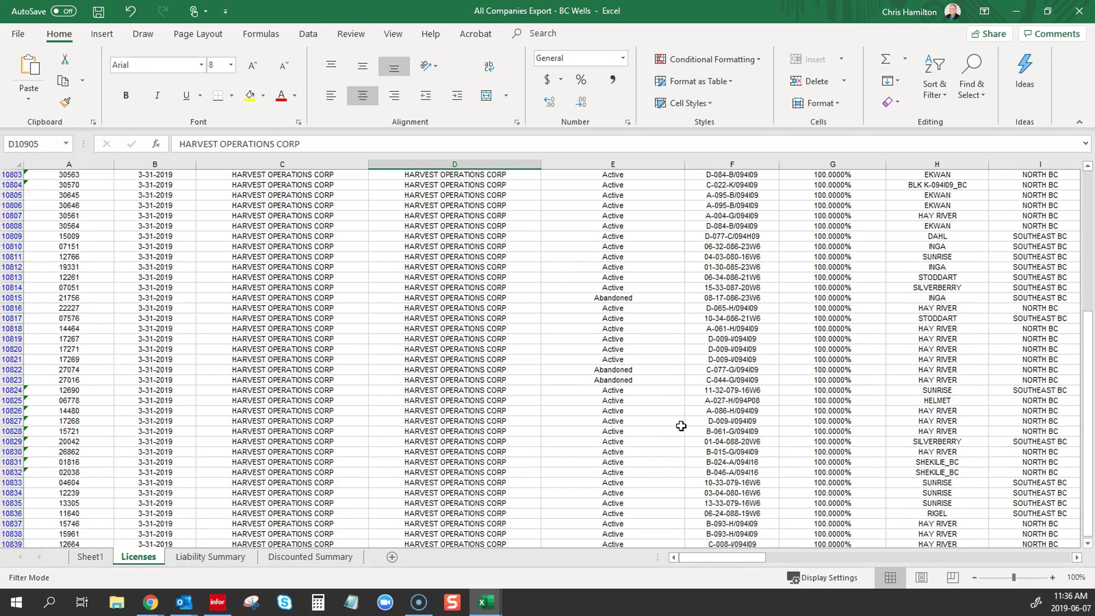Screen dimensions: 1095x616
Task: Switch to Liability Summary sheet tab
Action: [x=210, y=557]
